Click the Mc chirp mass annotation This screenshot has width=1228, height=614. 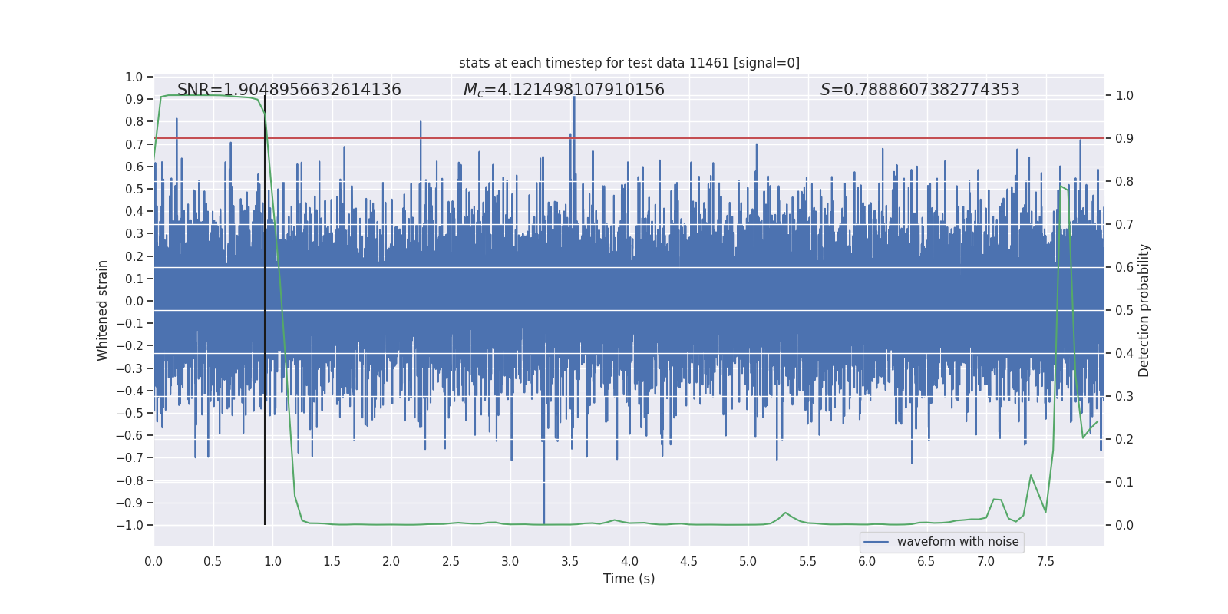click(564, 90)
